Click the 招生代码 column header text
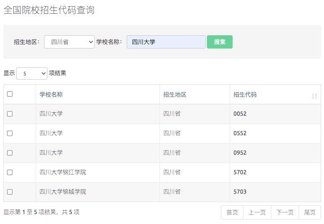The image size is (324, 224). point(245,95)
